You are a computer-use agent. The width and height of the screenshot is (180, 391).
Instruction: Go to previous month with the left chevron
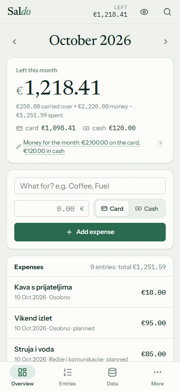tap(14, 42)
